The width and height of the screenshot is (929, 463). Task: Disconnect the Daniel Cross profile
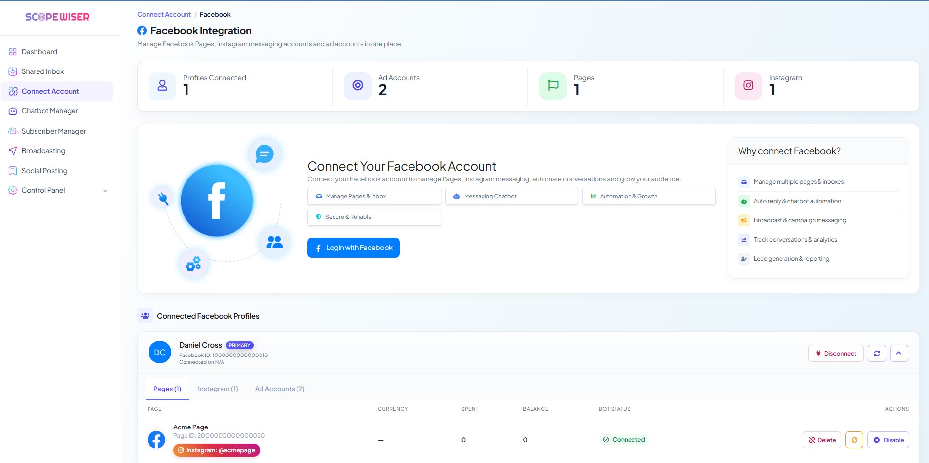pyautogui.click(x=836, y=353)
